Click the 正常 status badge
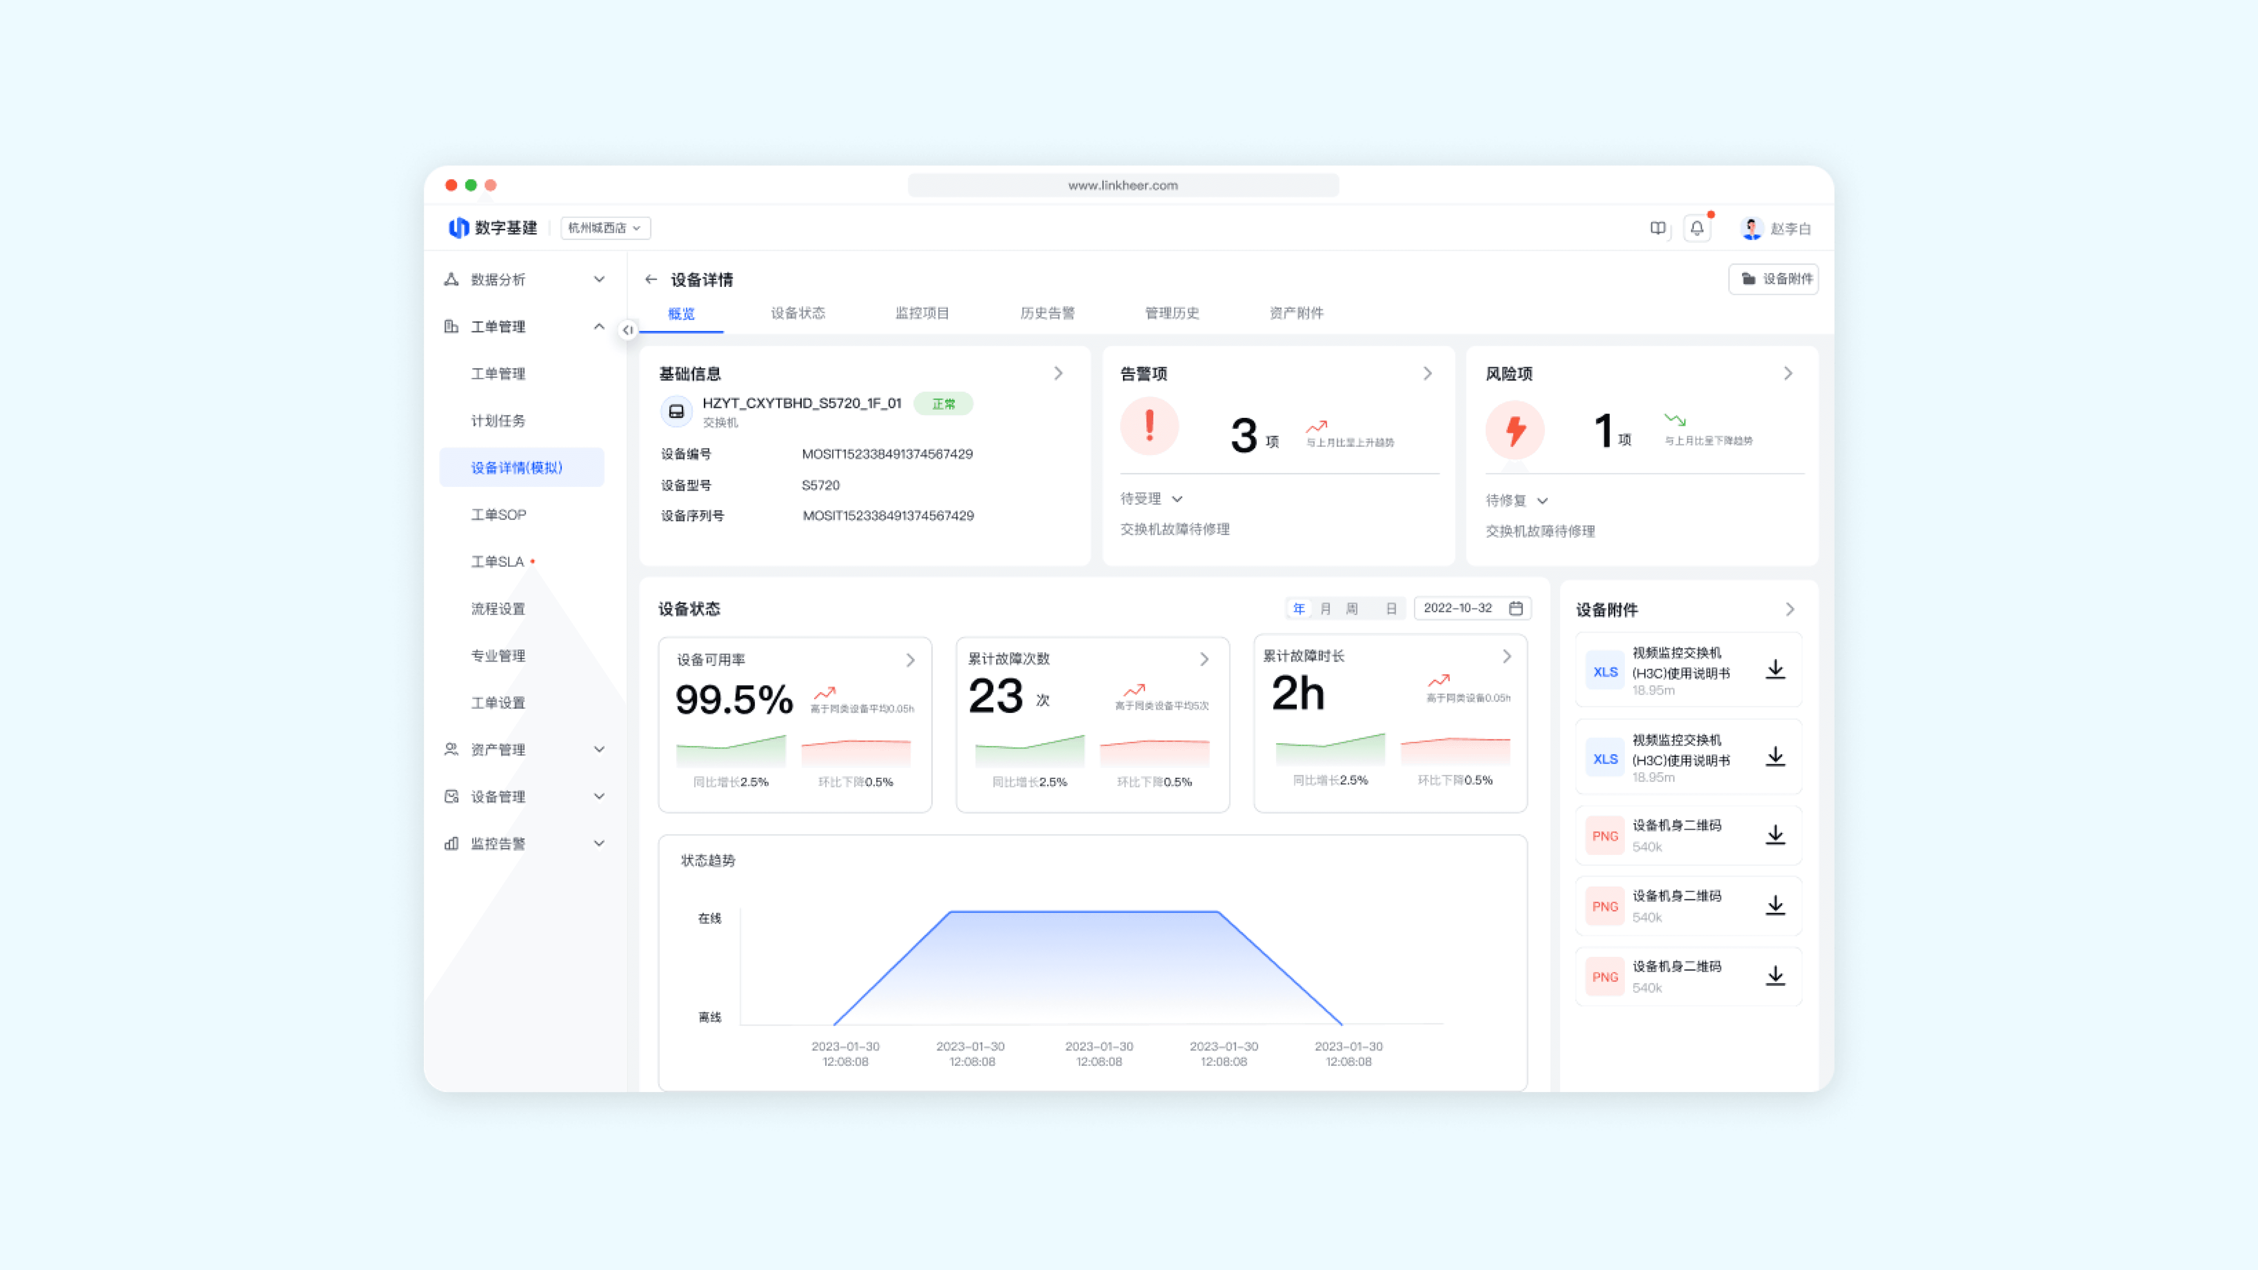The height and width of the screenshot is (1270, 2258). coord(943,404)
